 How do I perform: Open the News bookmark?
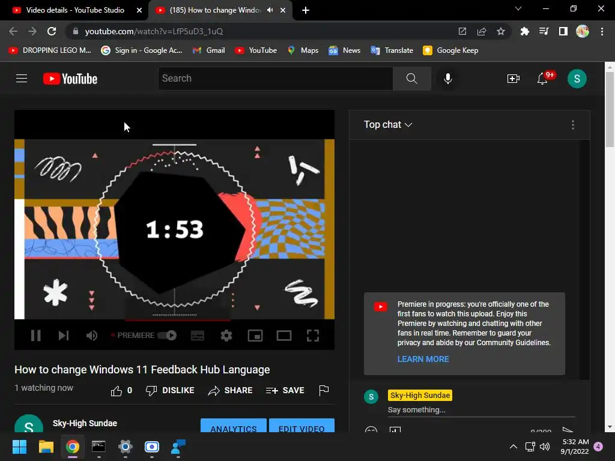point(344,50)
